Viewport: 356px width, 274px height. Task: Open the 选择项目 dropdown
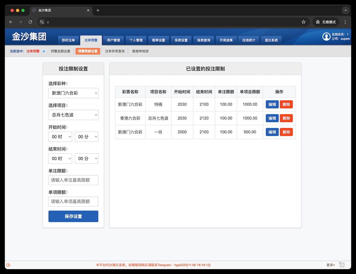(x=73, y=115)
